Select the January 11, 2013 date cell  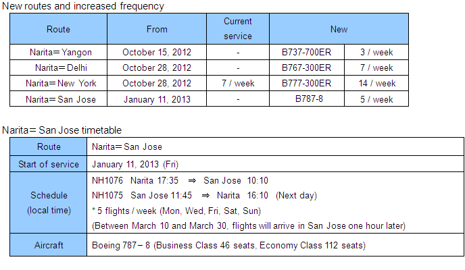[x=157, y=99]
